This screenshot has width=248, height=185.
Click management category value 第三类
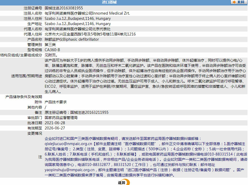click(50, 45)
